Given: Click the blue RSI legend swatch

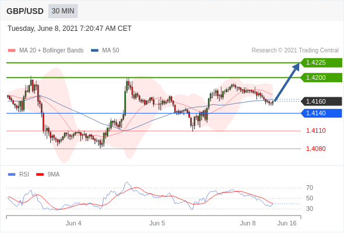Looking at the screenshot, I should [x=12, y=175].
